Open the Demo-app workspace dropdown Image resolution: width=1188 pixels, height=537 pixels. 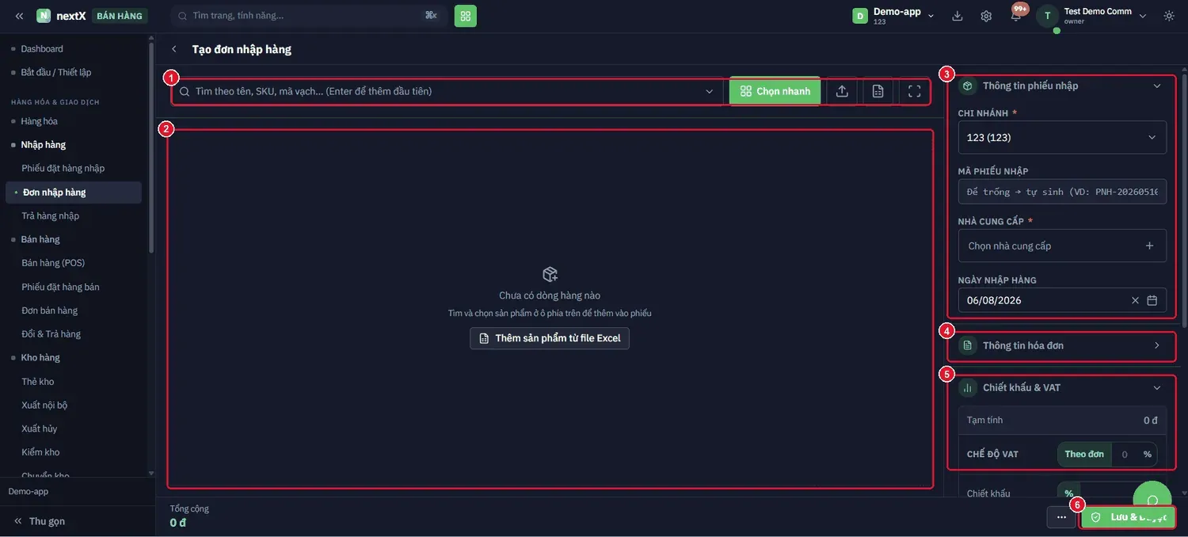(893, 16)
